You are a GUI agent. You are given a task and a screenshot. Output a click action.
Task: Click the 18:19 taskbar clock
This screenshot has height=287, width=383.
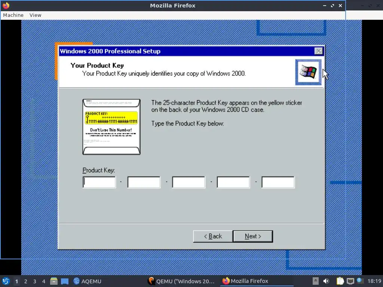[374, 281]
